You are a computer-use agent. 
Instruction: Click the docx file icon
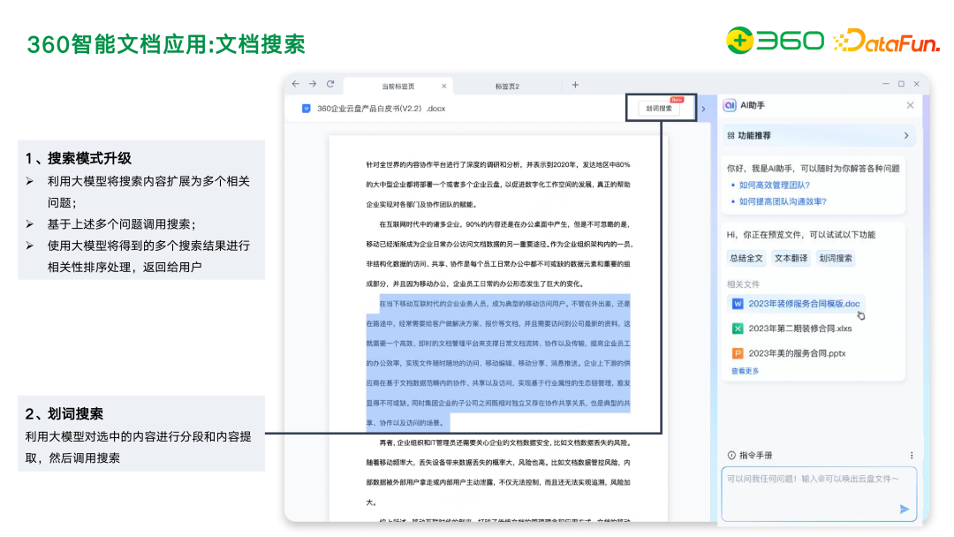point(306,109)
